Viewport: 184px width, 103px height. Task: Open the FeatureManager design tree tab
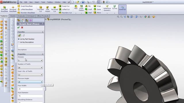click(x=18, y=20)
